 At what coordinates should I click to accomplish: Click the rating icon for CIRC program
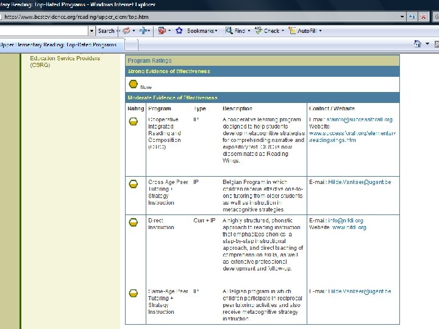pos(134,122)
